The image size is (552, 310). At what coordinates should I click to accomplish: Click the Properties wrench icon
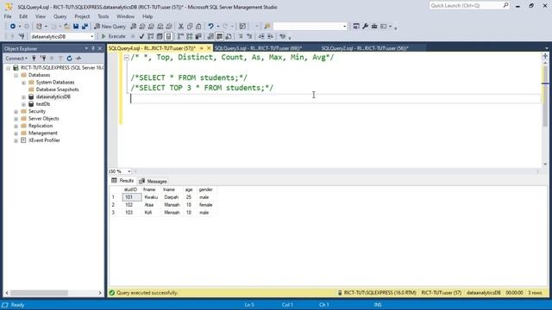[x=366, y=27]
